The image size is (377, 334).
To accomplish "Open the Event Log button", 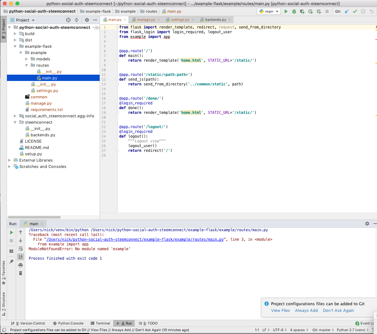I will click(366, 323).
